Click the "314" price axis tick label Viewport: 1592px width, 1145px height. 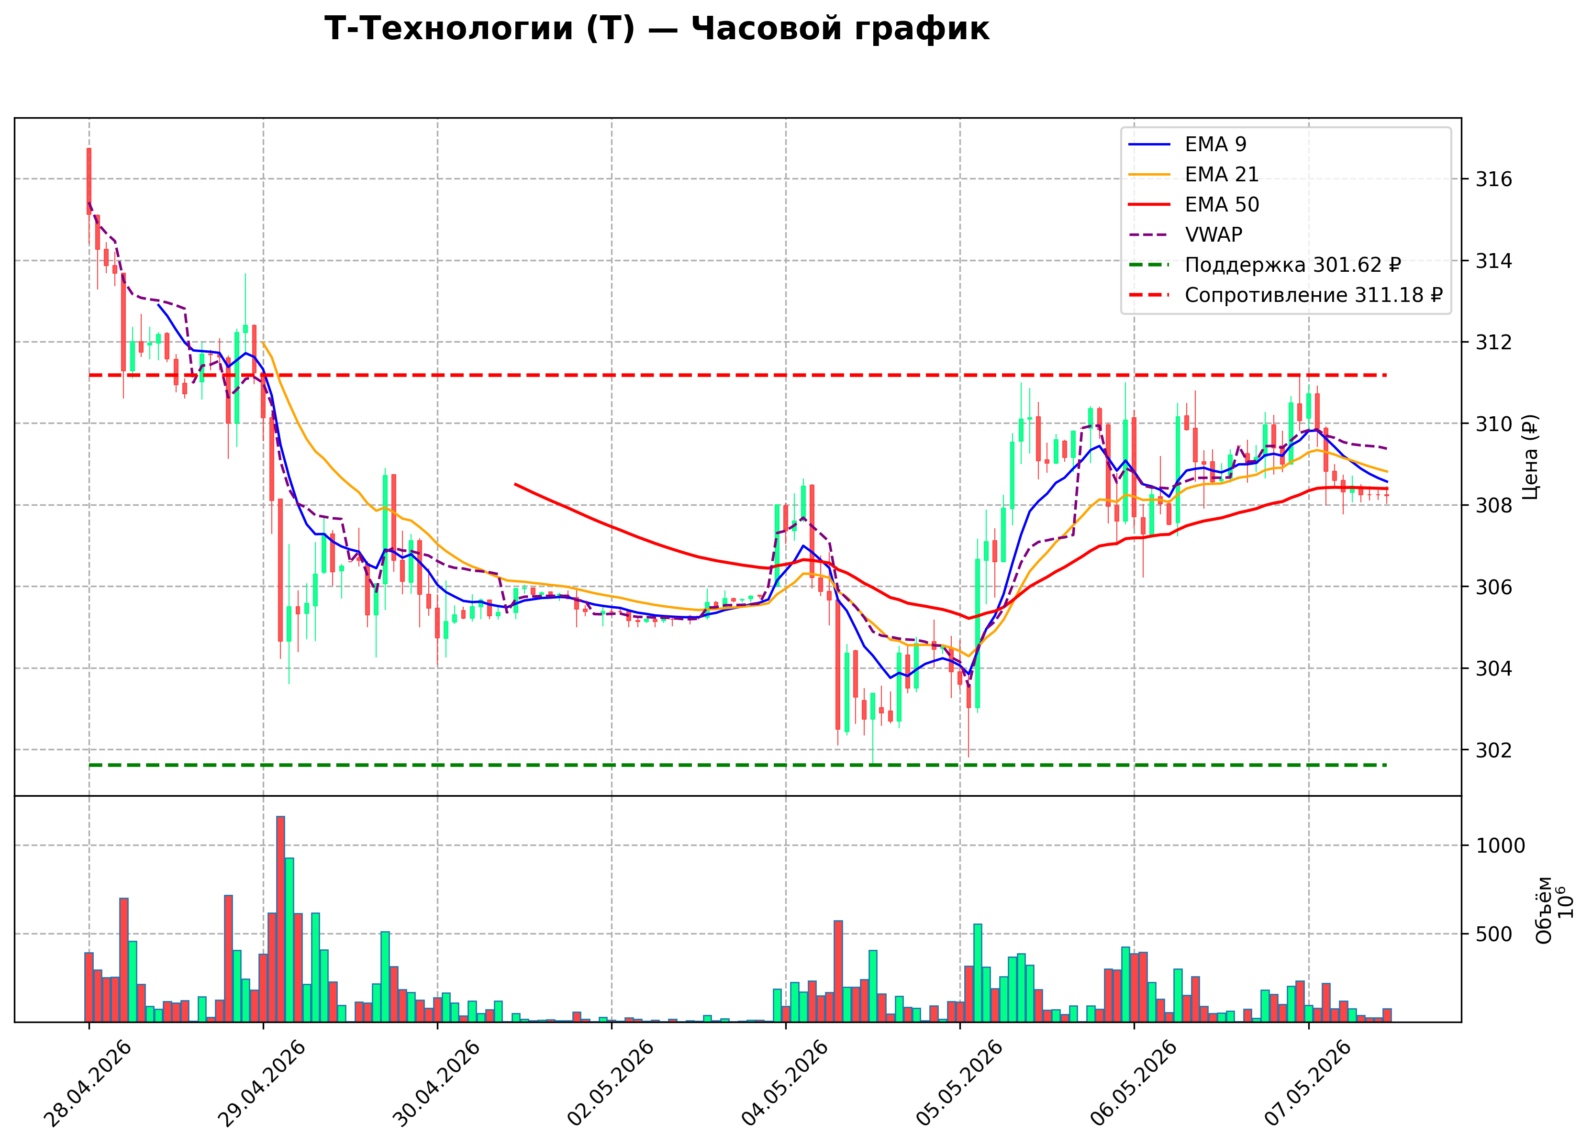click(x=1494, y=261)
